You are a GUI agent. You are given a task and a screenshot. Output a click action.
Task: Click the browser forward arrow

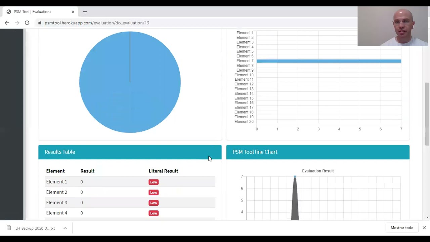[x=17, y=23]
